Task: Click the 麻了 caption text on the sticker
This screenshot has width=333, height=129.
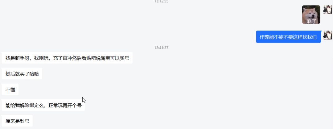Action: (x=311, y=21)
